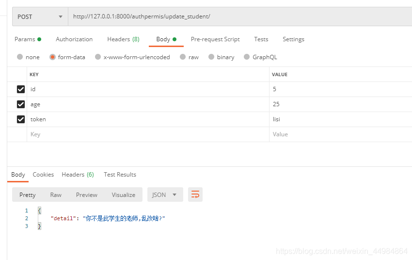Click the response message string value
This screenshot has height=260, width=412.
point(124,218)
